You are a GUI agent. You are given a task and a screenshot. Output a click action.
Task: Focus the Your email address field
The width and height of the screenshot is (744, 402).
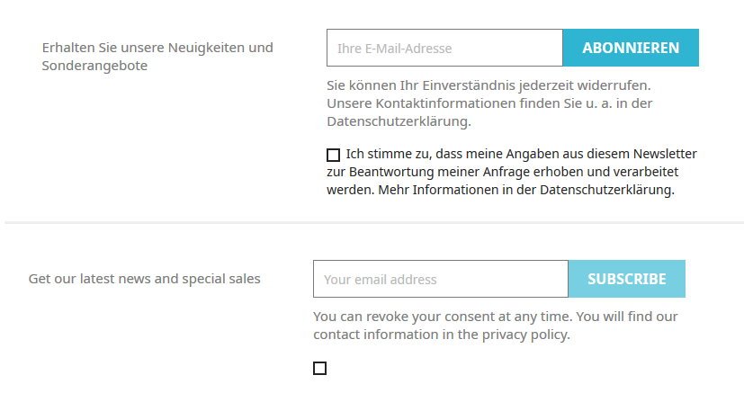(440, 279)
